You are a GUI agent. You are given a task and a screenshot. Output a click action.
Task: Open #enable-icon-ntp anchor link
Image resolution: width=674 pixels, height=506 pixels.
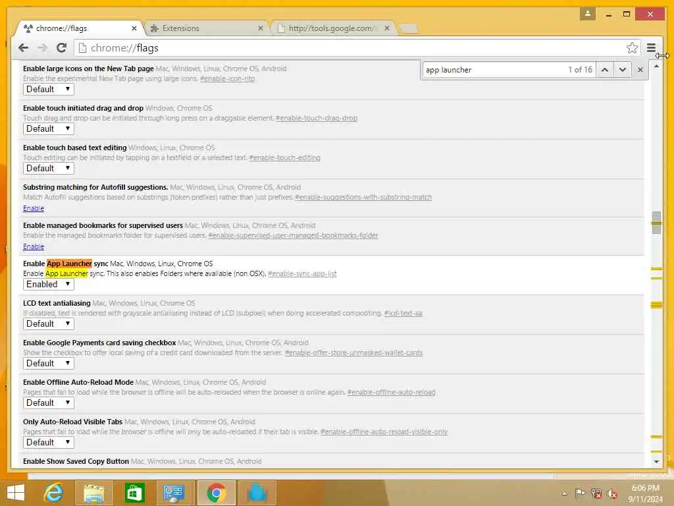pos(227,79)
